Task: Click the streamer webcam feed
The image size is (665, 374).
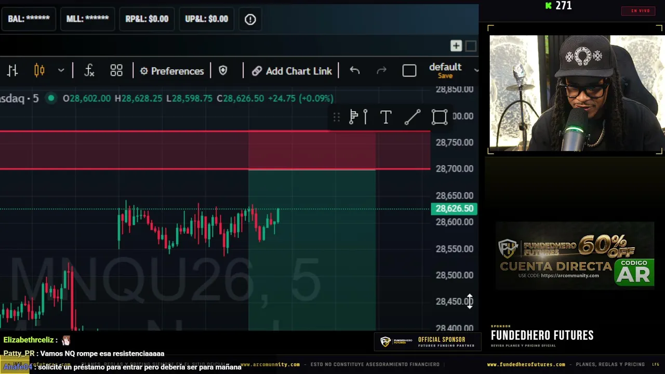Action: pyautogui.click(x=576, y=94)
